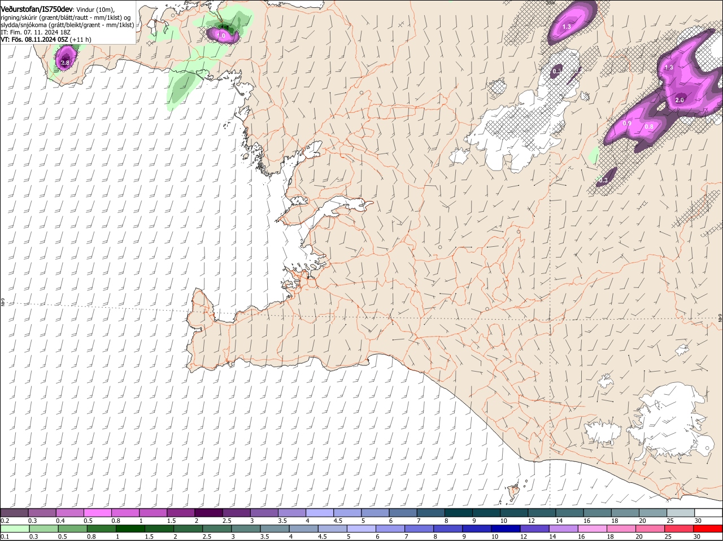Click the 0.3 swatch in the upper snow legend

click(x=42, y=512)
